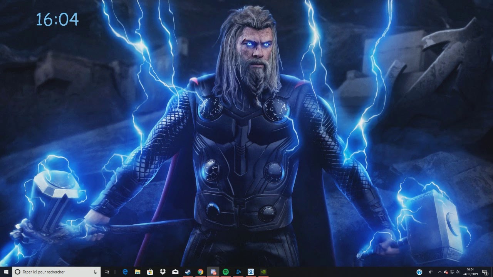This screenshot has height=277, width=493.
Task: Open Discord with the notification badge
Action: [x=213, y=272]
